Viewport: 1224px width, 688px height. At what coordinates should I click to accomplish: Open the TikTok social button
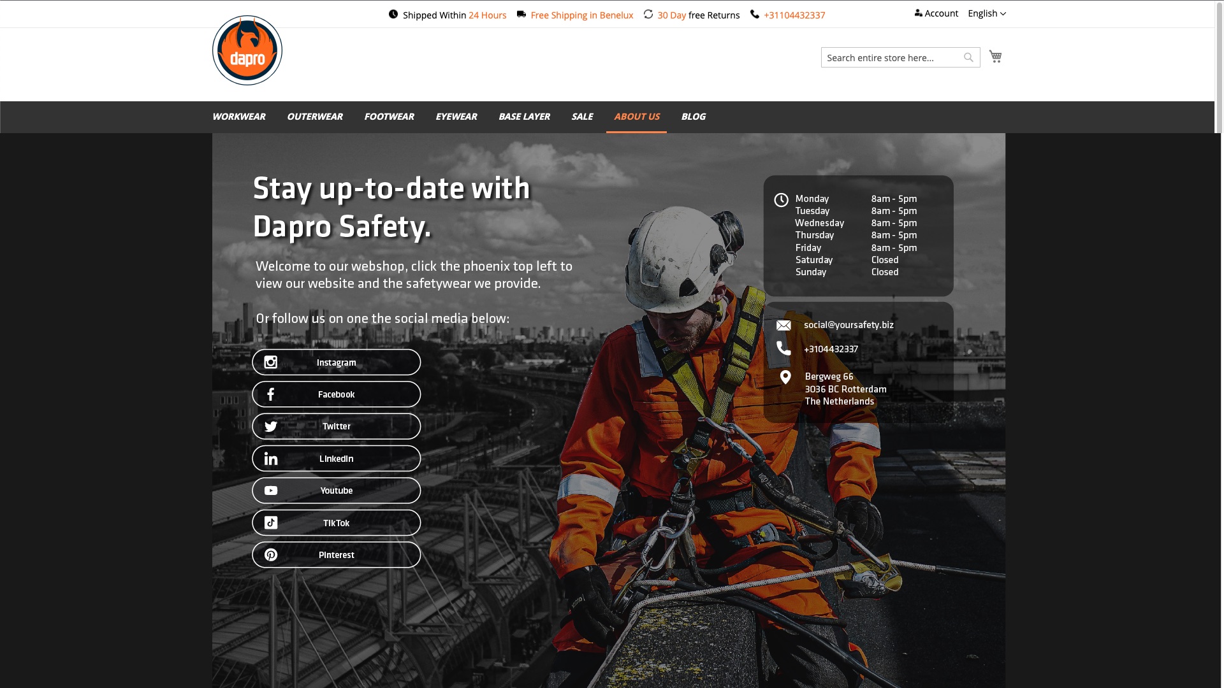[x=336, y=523]
